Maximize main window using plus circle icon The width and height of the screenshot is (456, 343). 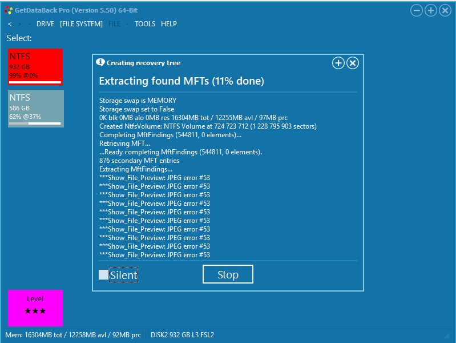click(x=431, y=10)
